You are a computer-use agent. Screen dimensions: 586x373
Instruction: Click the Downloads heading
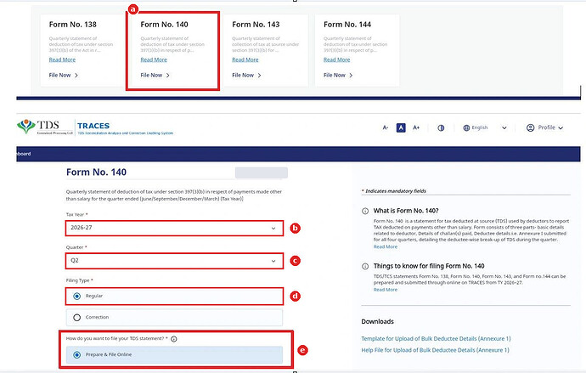point(377,322)
